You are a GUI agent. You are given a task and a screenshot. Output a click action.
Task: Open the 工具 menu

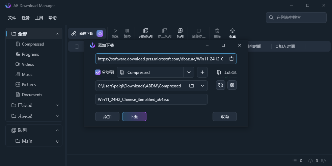(x=39, y=18)
